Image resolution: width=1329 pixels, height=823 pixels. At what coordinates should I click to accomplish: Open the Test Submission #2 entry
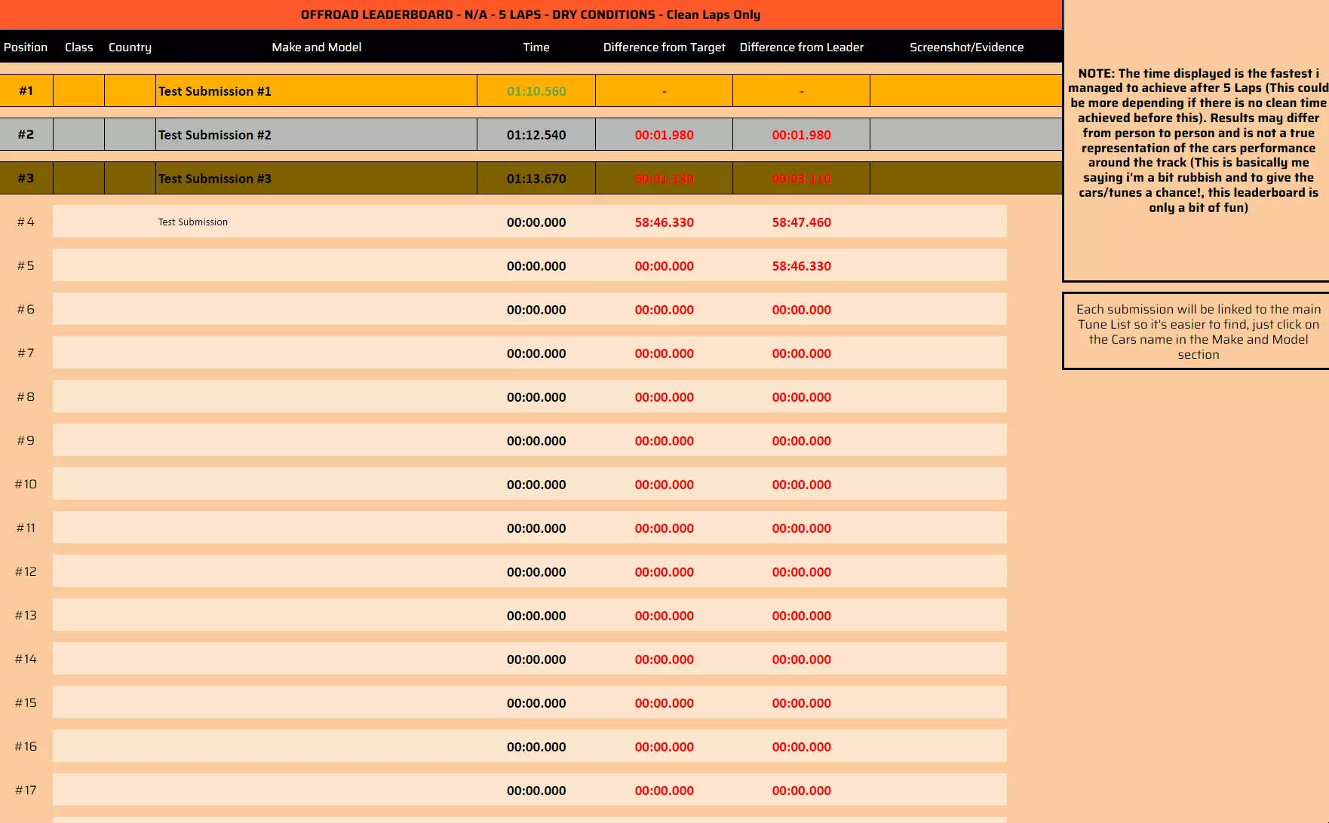215,135
